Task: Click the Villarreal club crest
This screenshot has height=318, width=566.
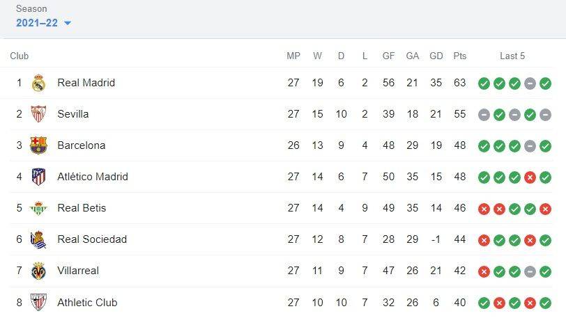Action: [38, 271]
